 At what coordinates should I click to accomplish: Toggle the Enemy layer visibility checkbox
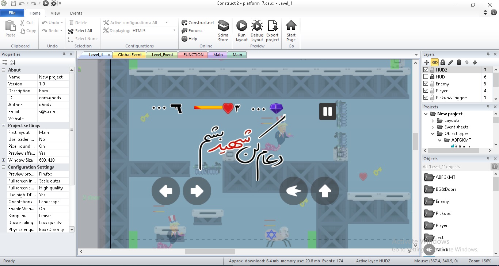(x=426, y=84)
